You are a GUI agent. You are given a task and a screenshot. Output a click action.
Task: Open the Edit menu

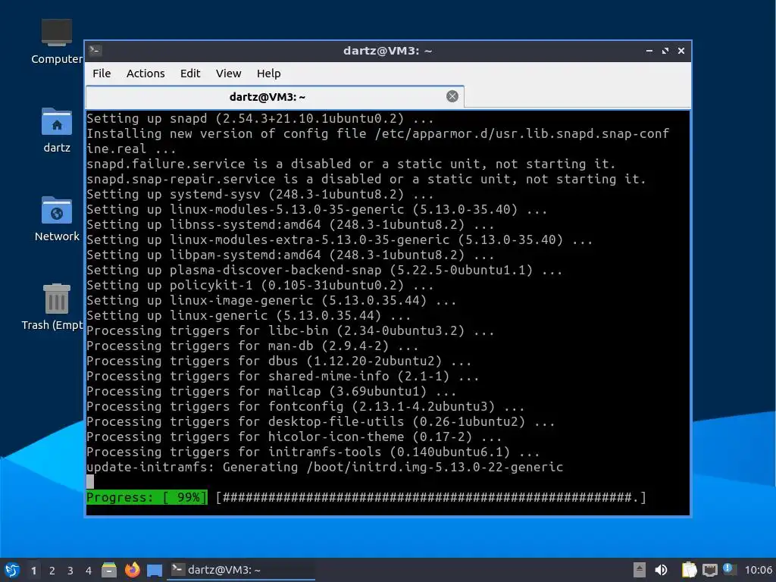click(190, 74)
